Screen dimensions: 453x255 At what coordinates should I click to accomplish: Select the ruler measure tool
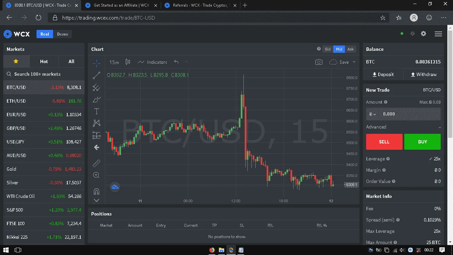pyautogui.click(x=97, y=163)
